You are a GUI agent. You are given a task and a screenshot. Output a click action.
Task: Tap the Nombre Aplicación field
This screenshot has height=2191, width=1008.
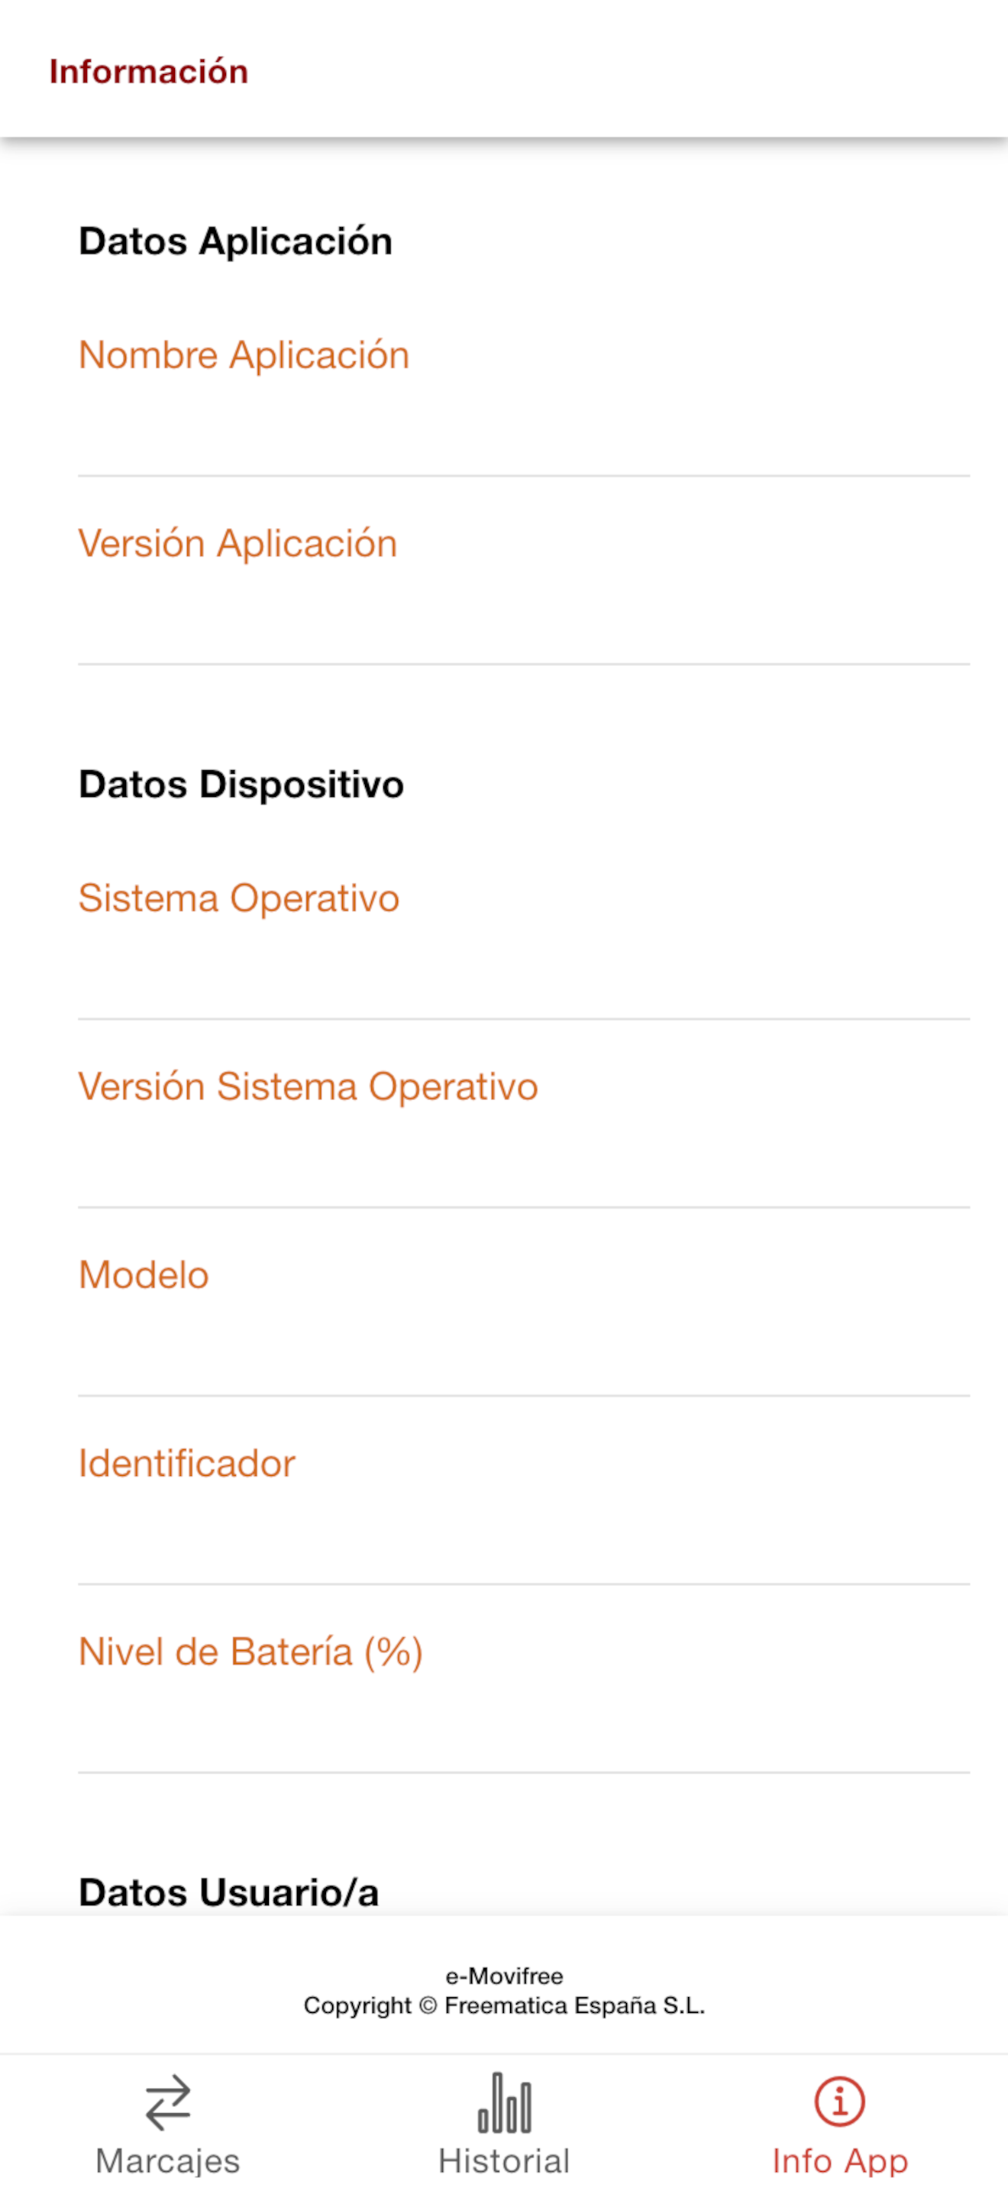(524, 382)
